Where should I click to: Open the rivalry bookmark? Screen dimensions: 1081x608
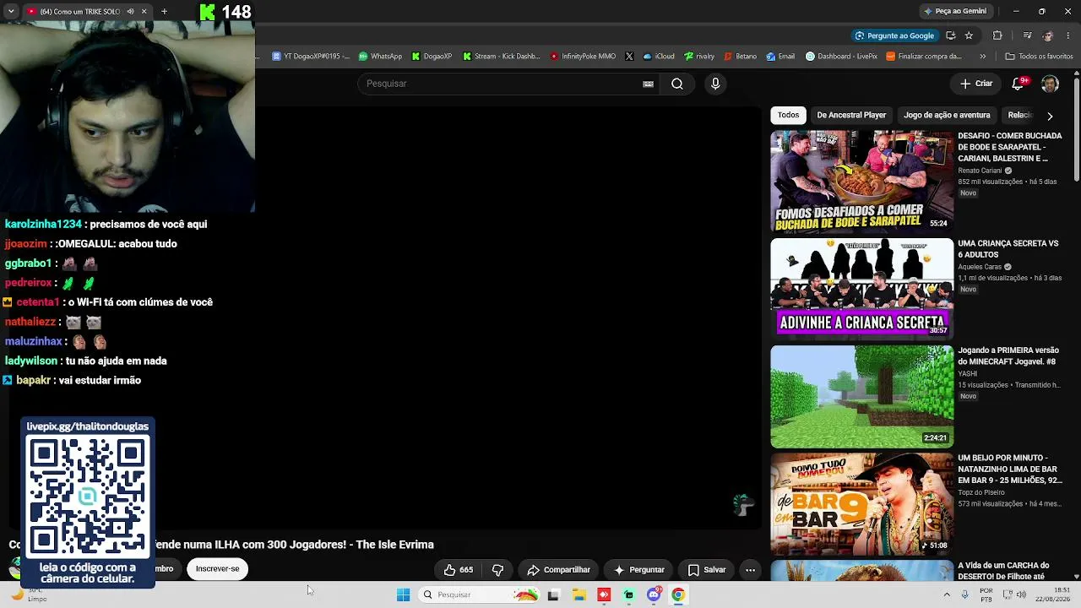[x=699, y=57]
